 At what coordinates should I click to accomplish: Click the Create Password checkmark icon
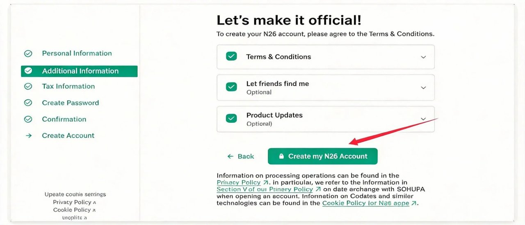coord(28,103)
